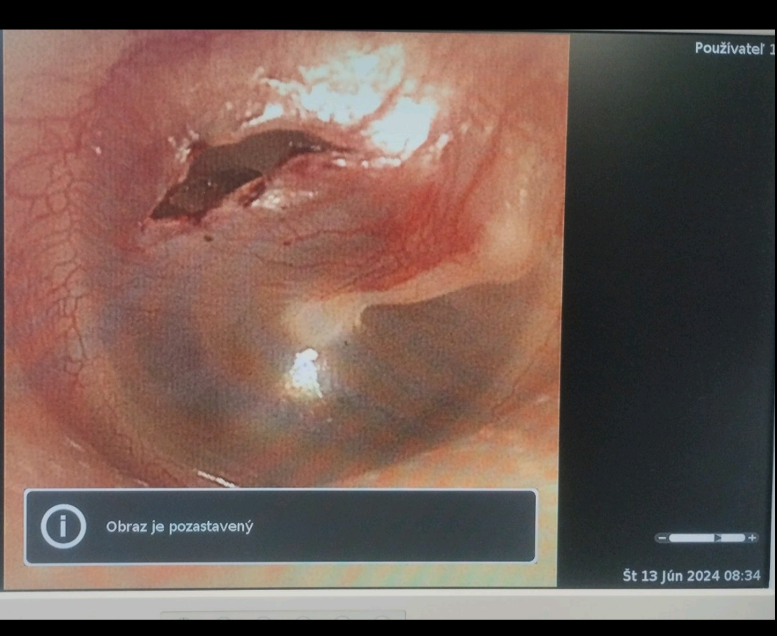
Task: Click the slider track left of marker
Action: pyautogui.click(x=689, y=538)
